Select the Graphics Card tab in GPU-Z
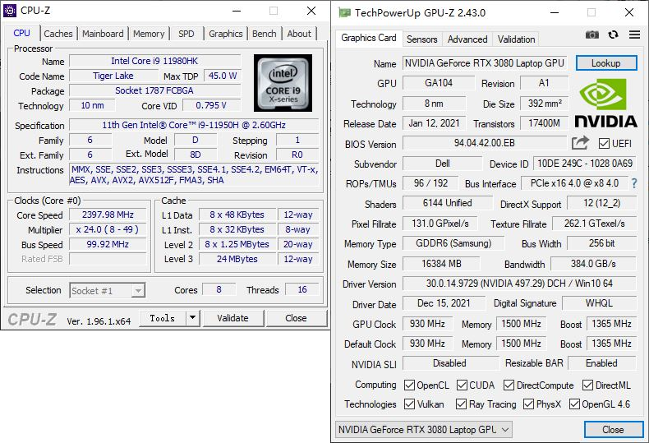 368,38
